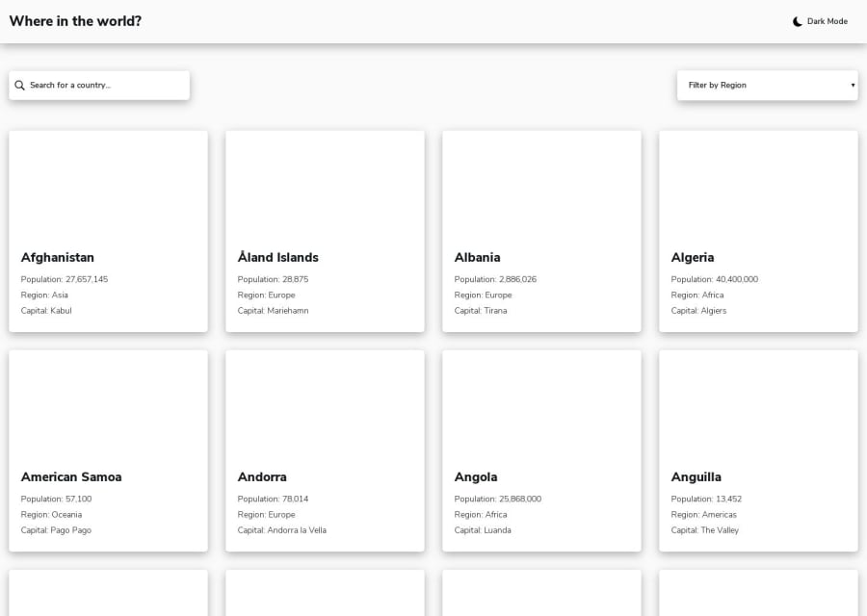Select Population: 27,657,145 text
The height and width of the screenshot is (616, 867).
[x=65, y=279]
